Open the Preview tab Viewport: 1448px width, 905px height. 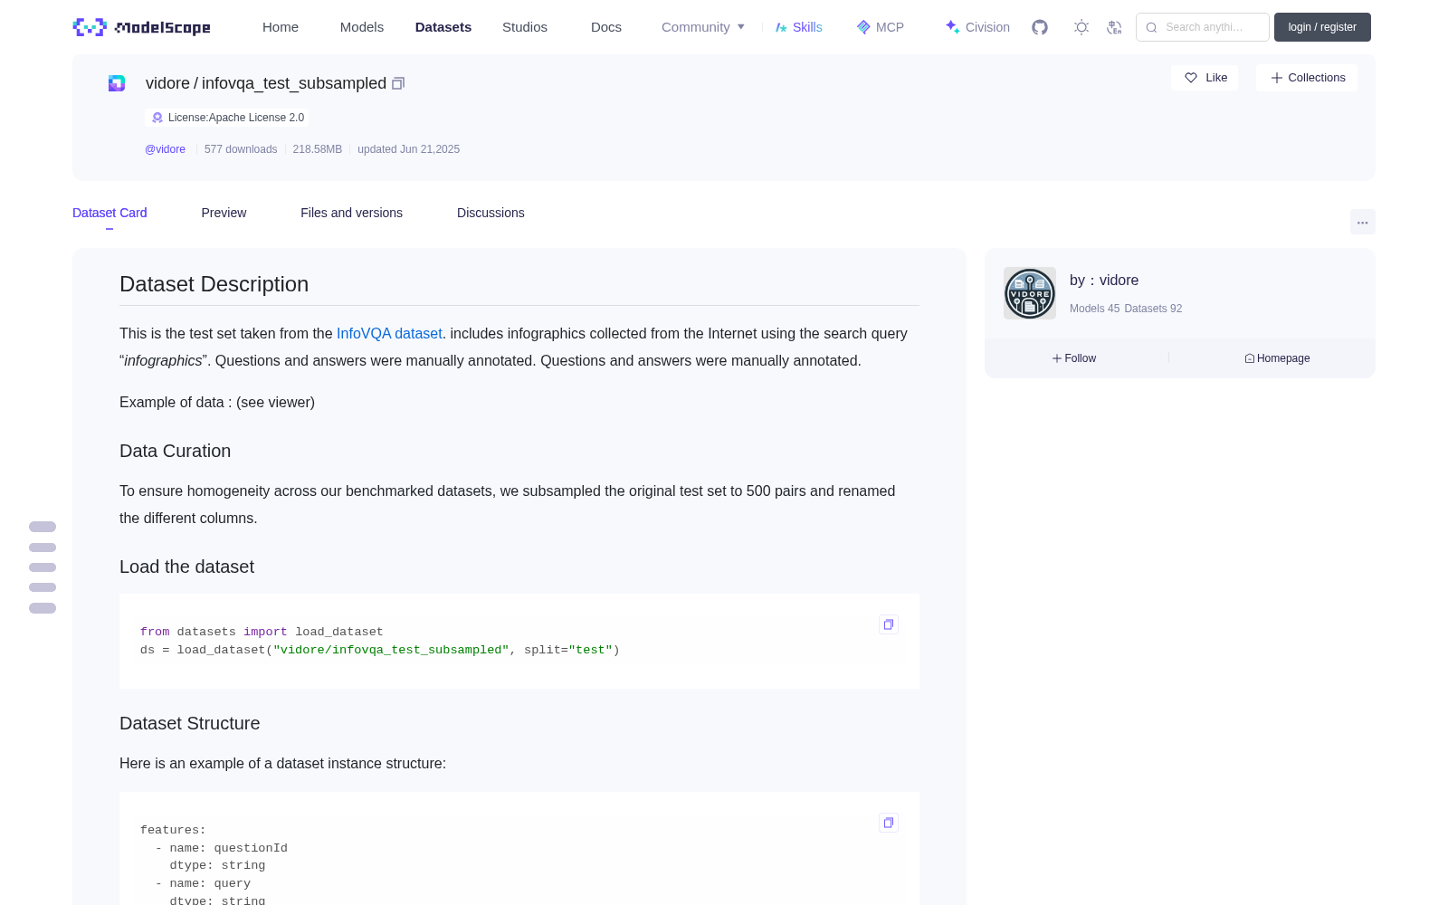tap(224, 213)
